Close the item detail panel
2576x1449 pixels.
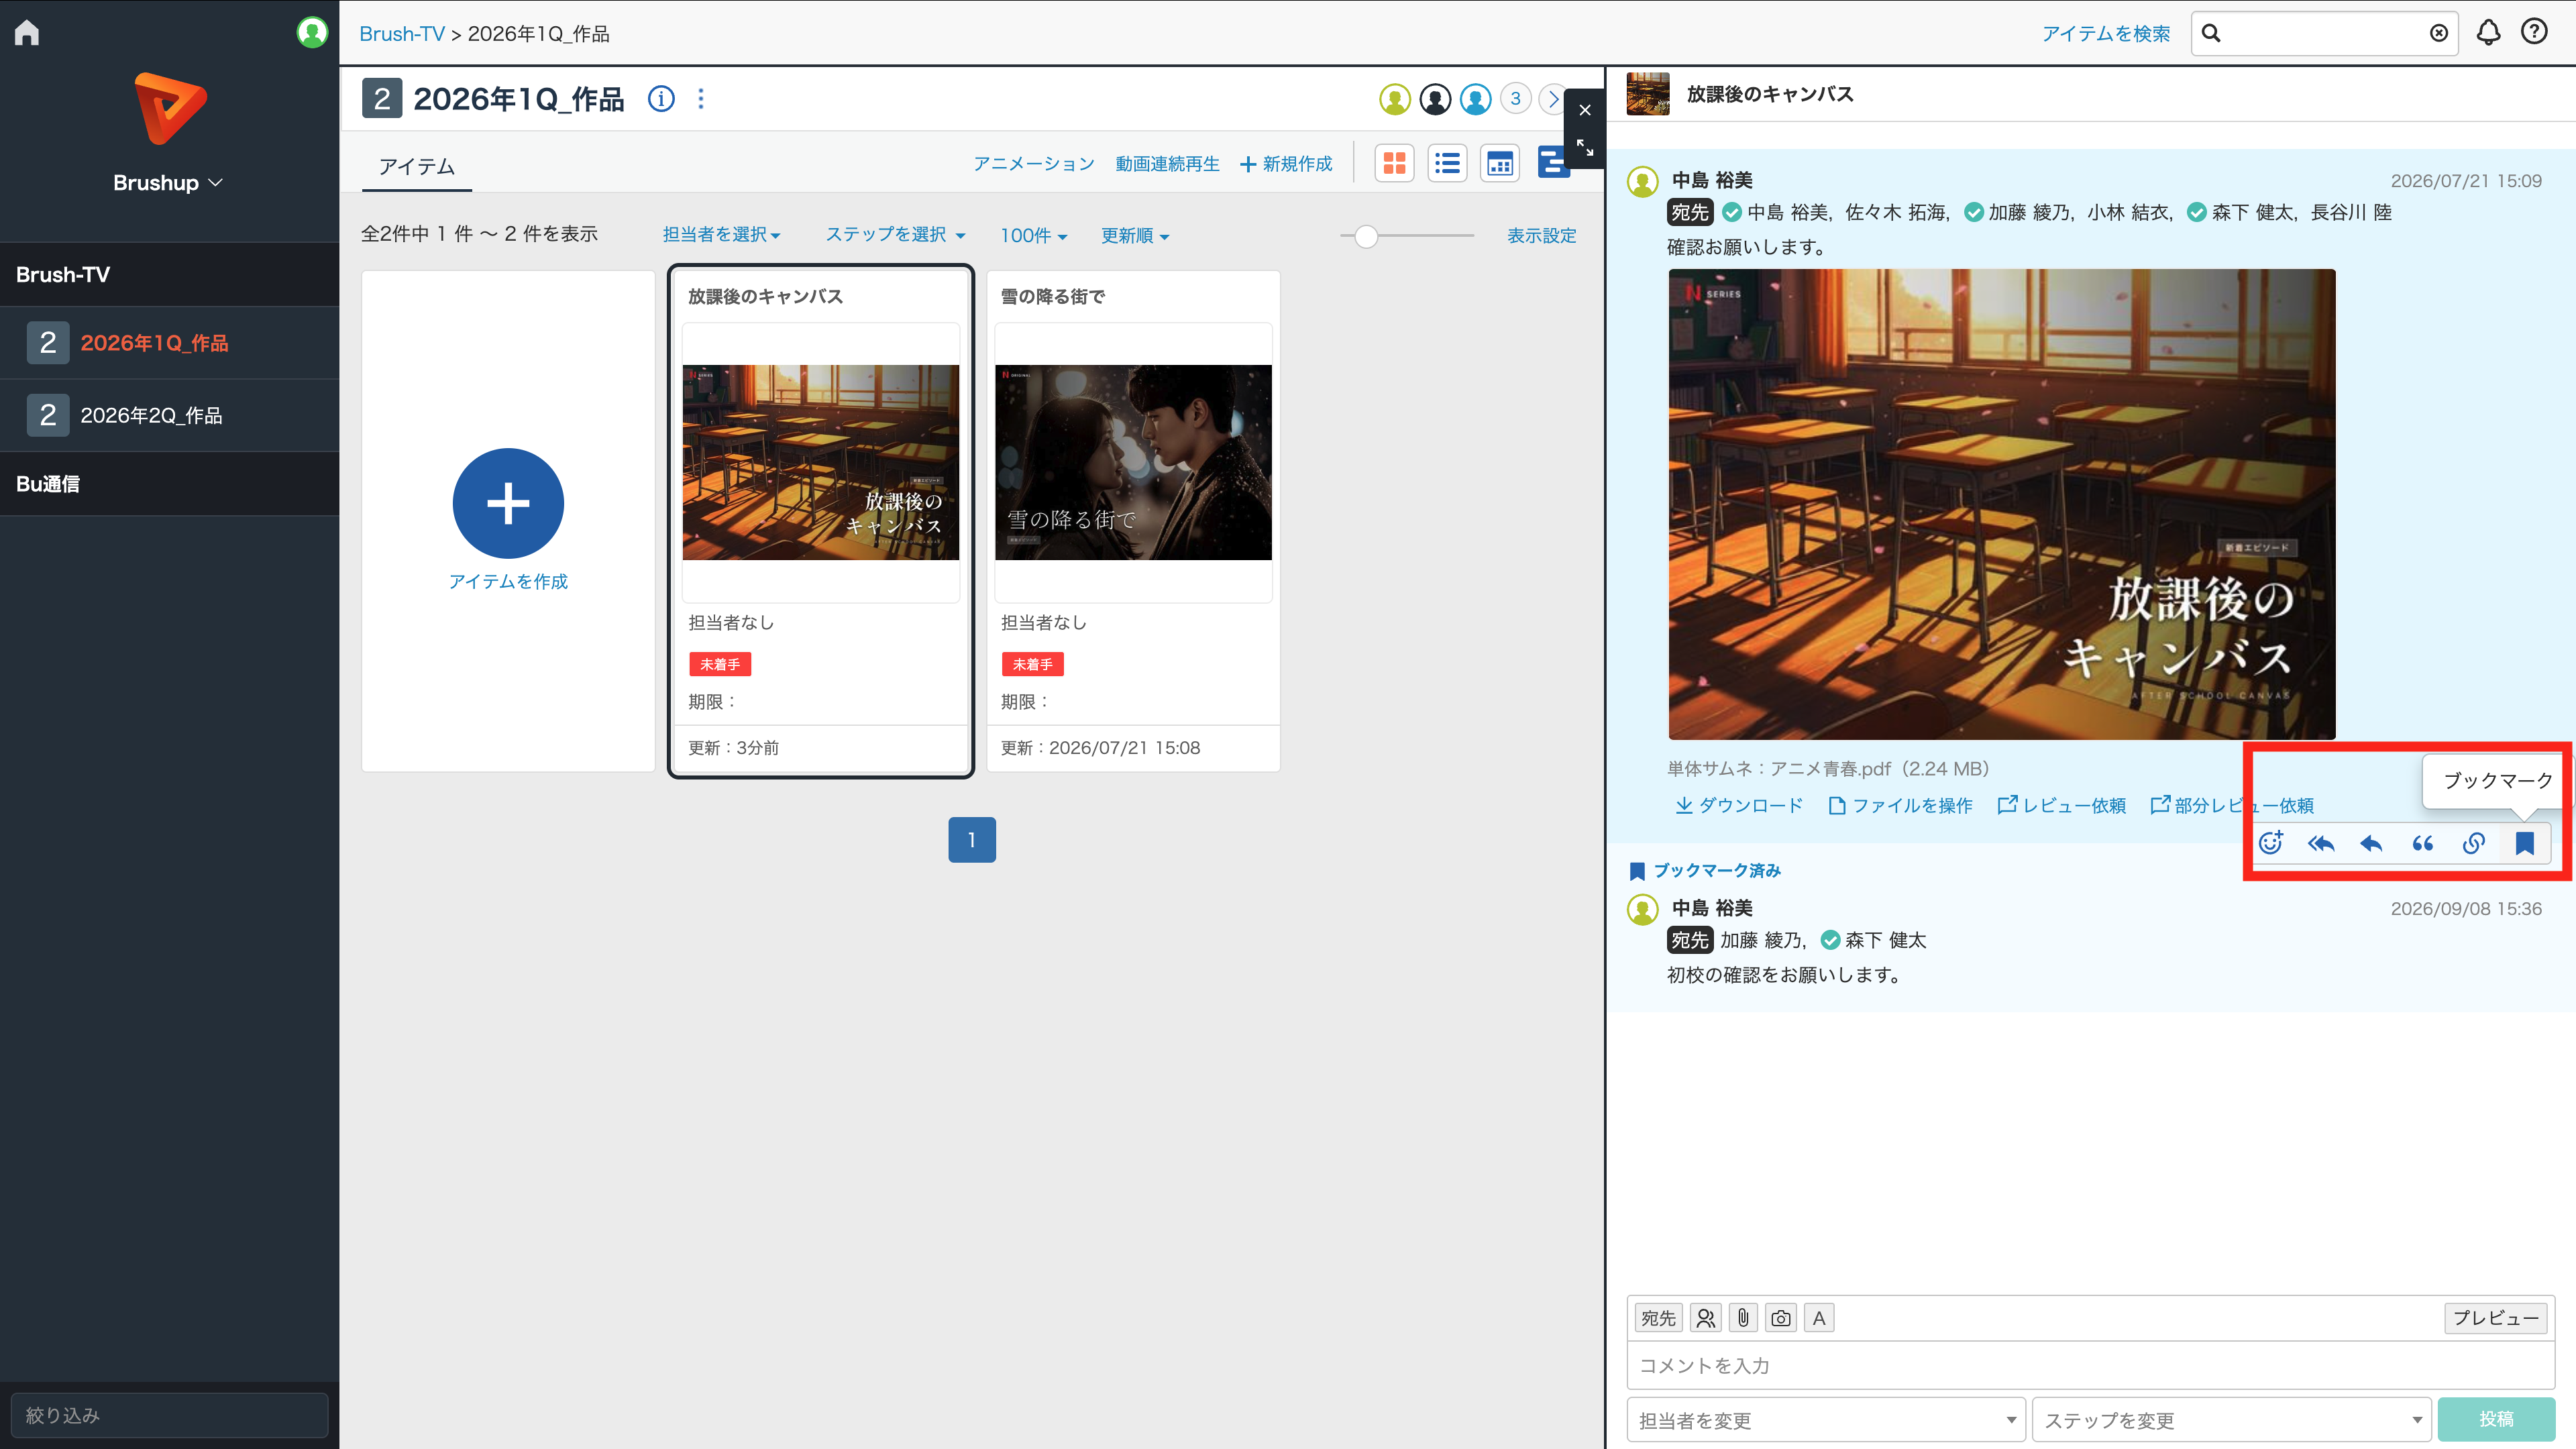coord(1585,110)
